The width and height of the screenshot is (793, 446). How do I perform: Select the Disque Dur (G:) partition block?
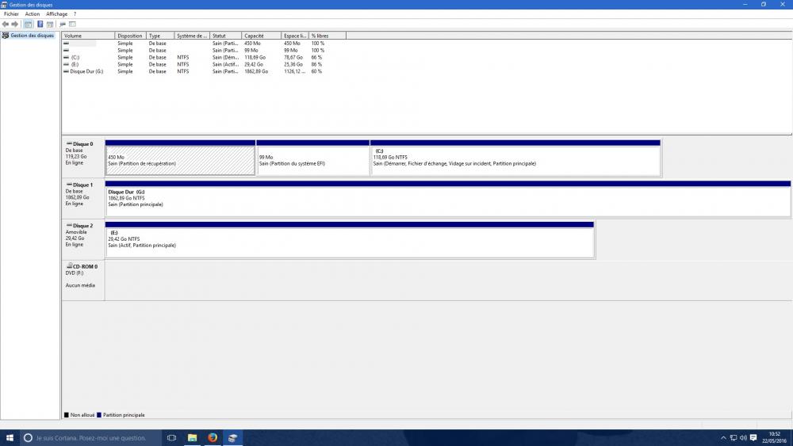(447, 199)
